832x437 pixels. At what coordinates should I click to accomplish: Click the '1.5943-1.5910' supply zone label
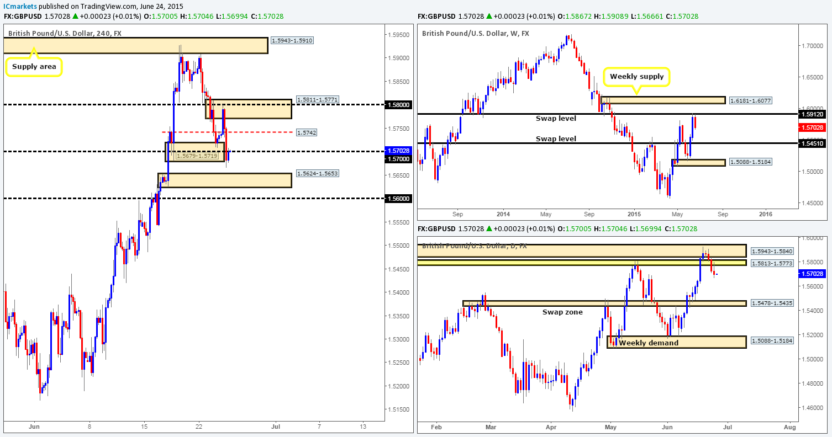(292, 41)
